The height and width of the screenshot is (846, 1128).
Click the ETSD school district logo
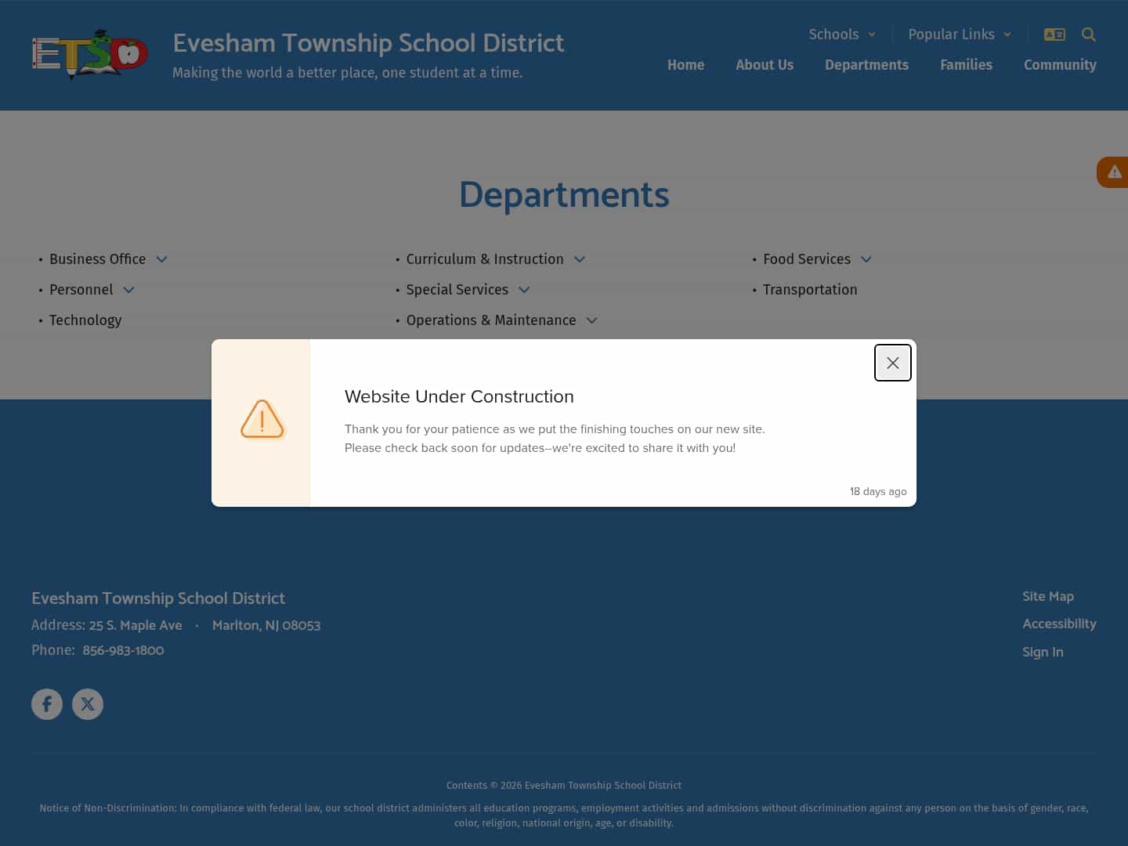click(90, 55)
